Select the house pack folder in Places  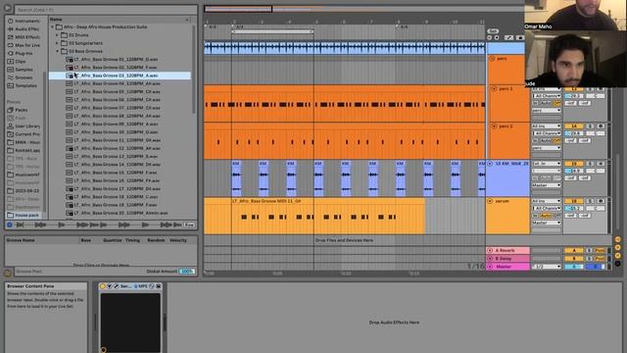click(x=24, y=215)
